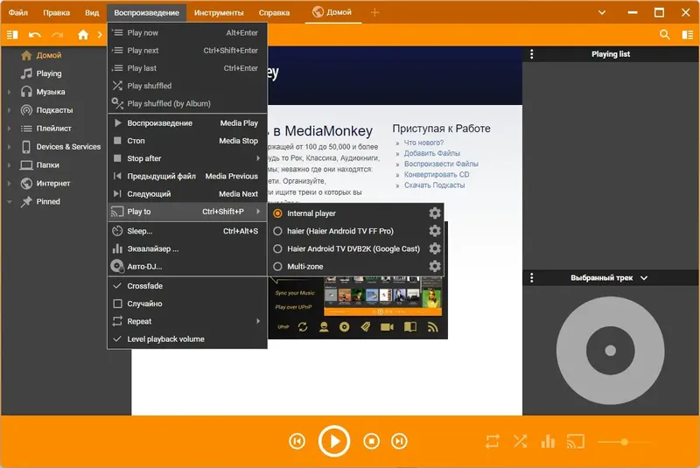This screenshot has height=468, width=700.
Task: Click the redo arrow in toolbar
Action: 57,34
